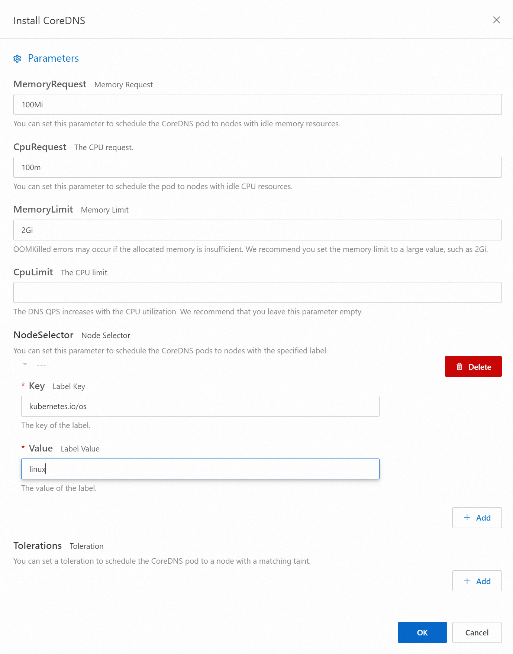
Task: Confirm installation with the OK button
Action: click(x=422, y=632)
